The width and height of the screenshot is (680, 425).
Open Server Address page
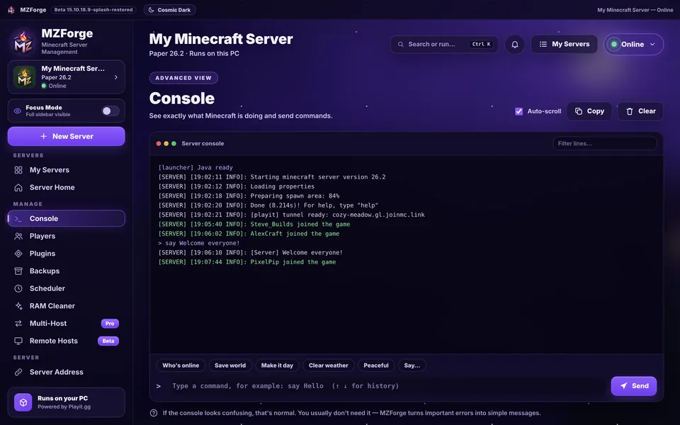point(67,372)
